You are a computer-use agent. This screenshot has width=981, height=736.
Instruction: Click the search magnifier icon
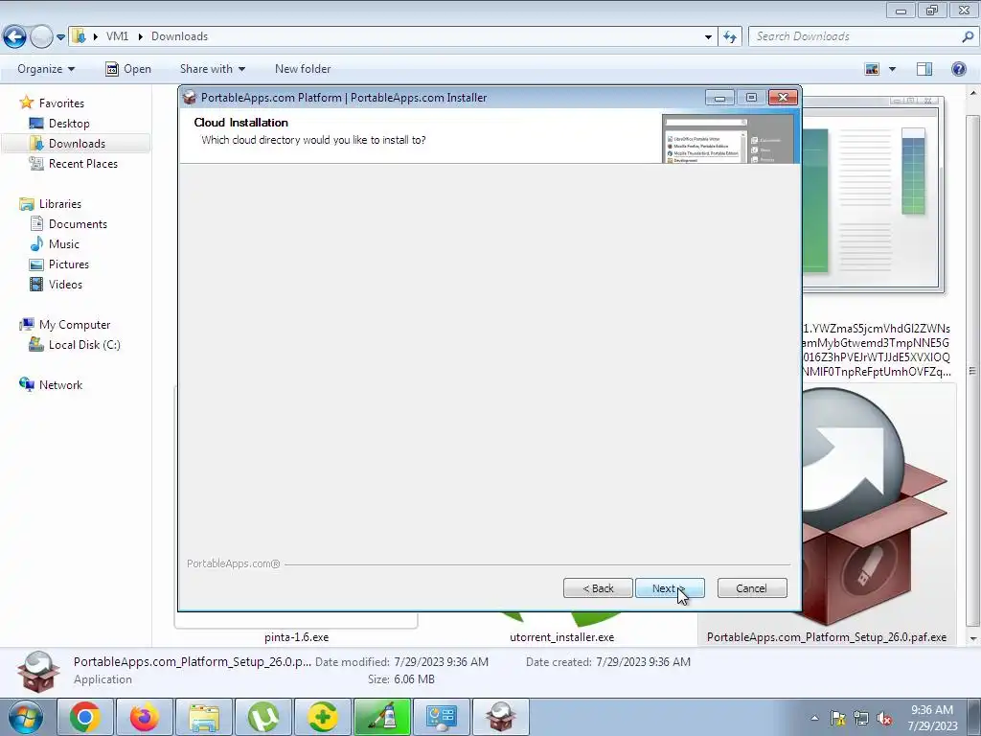(x=968, y=36)
